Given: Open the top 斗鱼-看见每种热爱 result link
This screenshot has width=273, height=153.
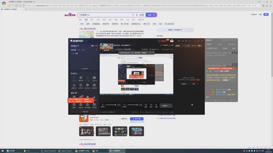Looking at the screenshot, I should 87,29.
